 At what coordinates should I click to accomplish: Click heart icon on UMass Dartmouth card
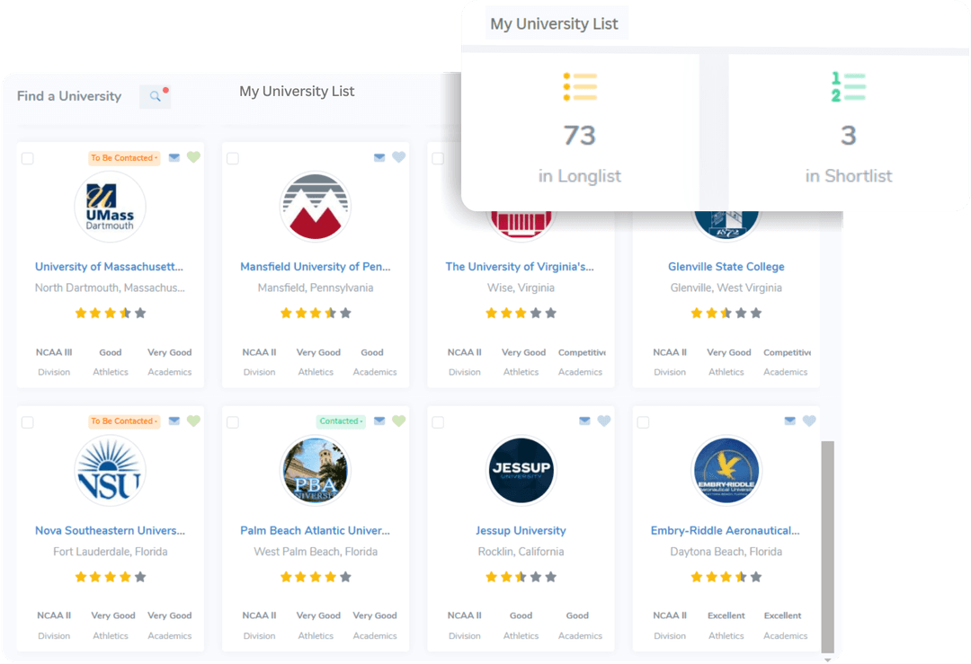[193, 158]
